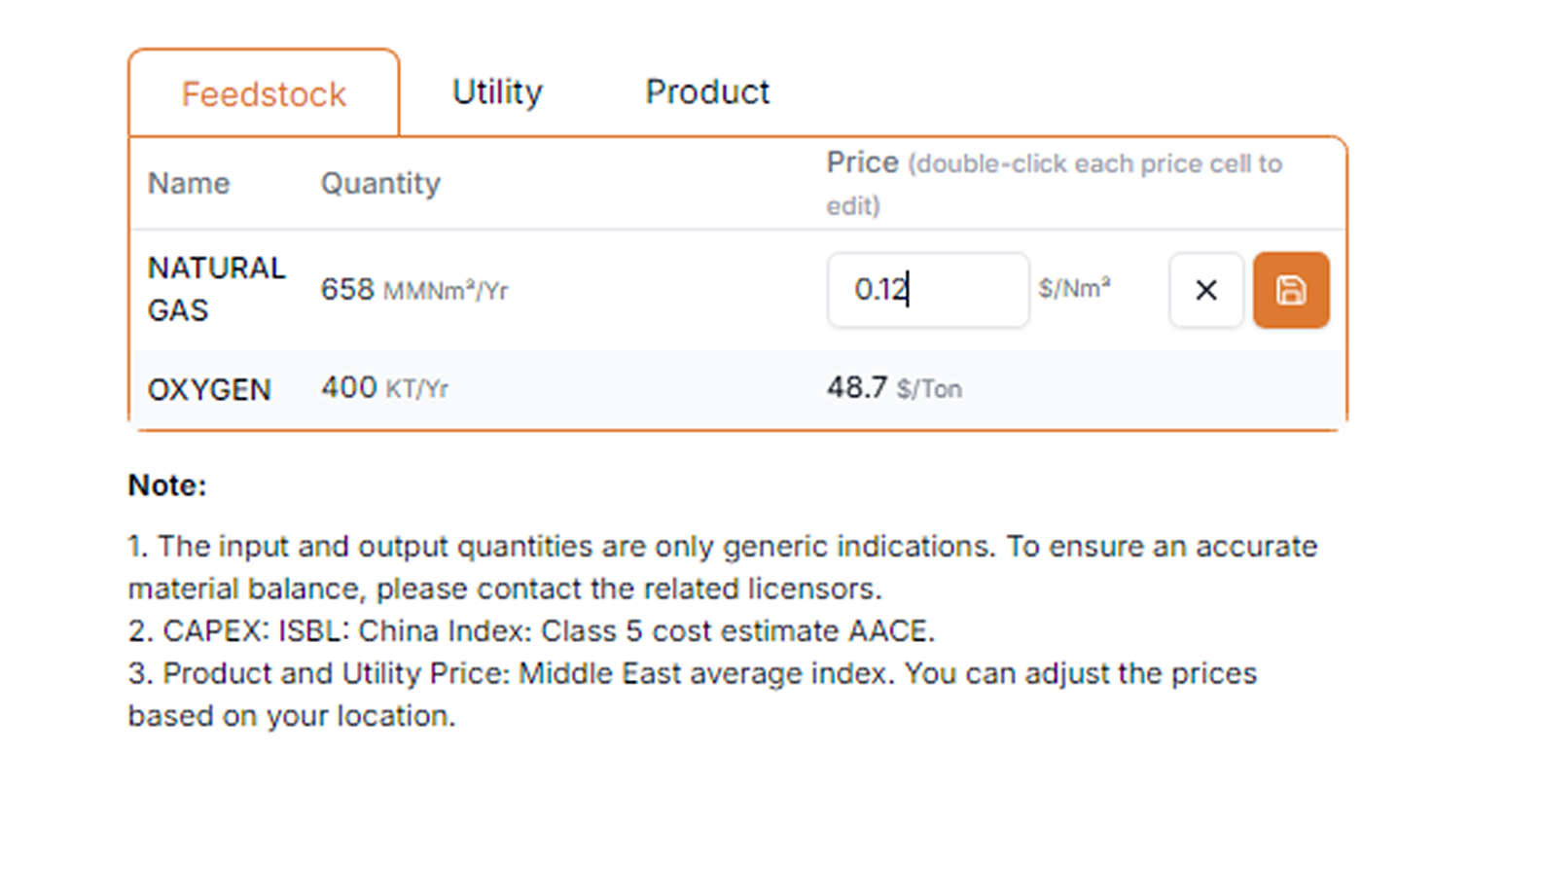Select the 658 MMNm³/Yr quantity cell

pyautogui.click(x=414, y=290)
